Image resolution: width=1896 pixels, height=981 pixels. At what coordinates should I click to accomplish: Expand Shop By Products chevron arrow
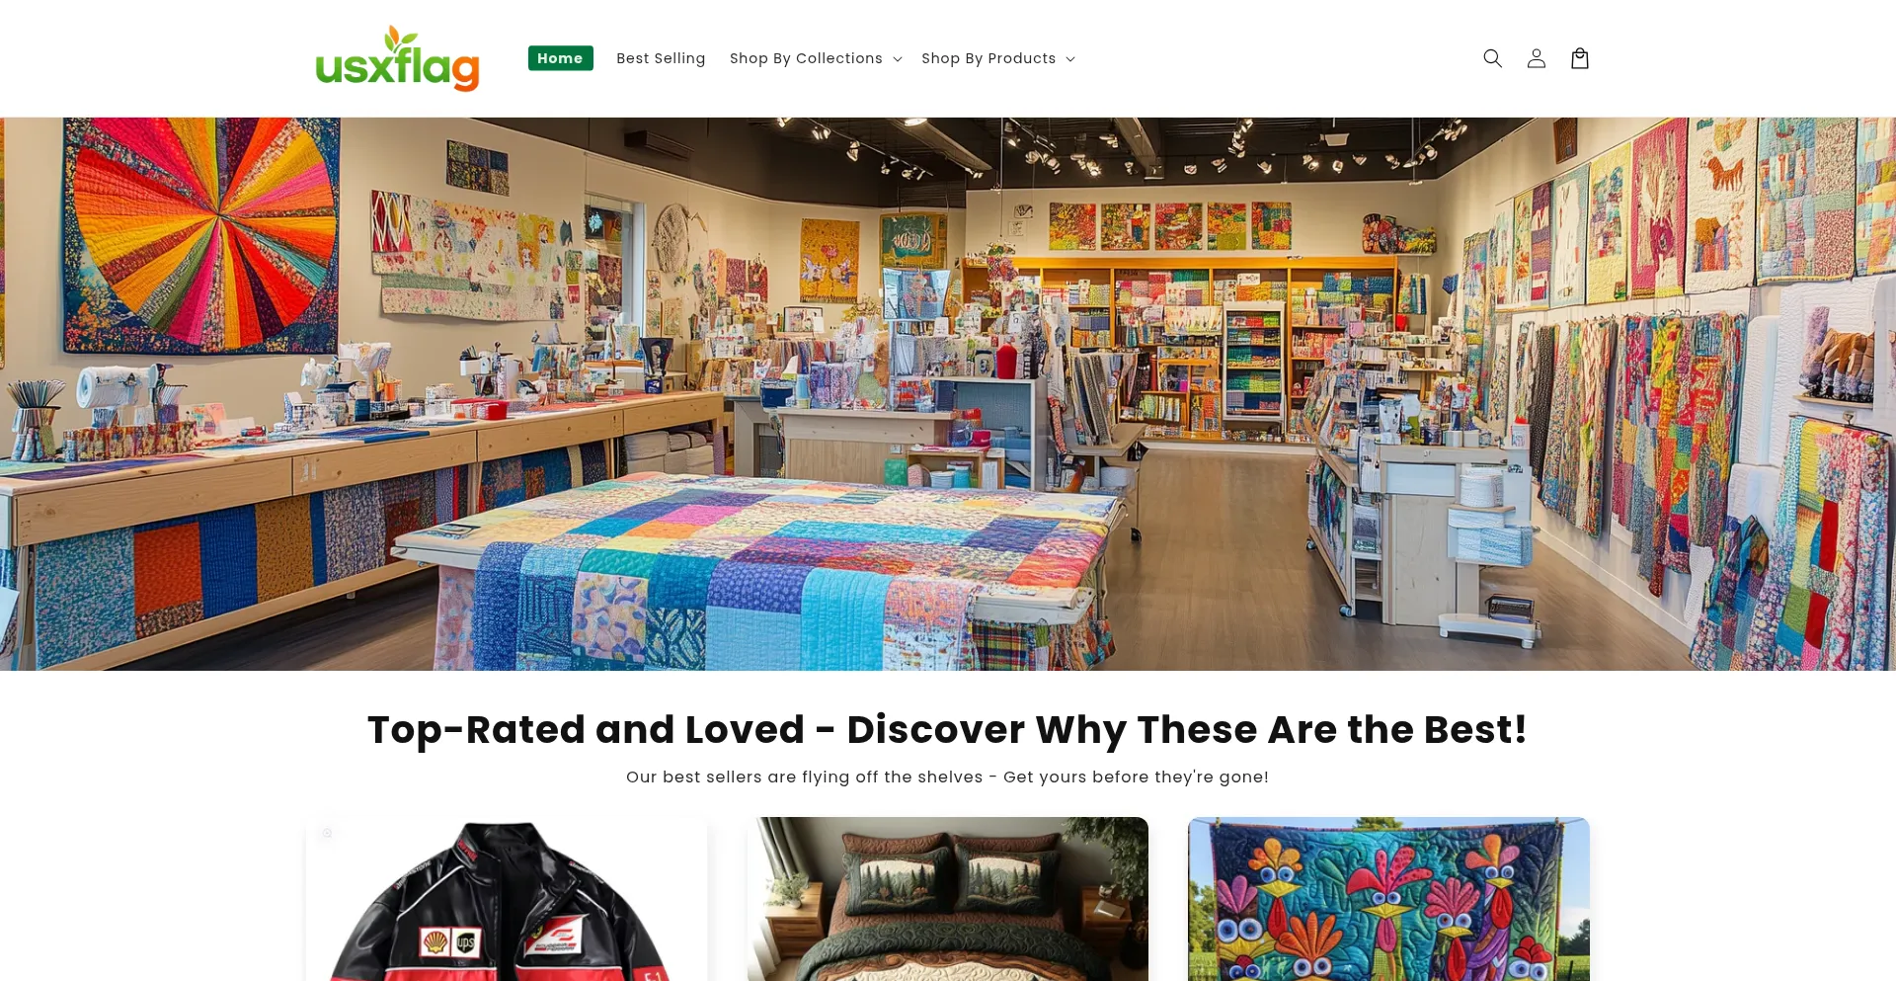coord(1069,59)
